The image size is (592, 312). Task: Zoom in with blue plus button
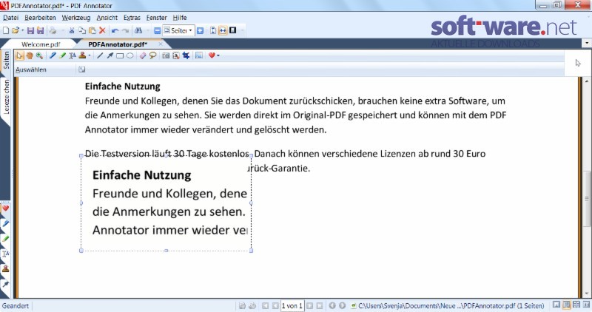pyautogui.click(x=200, y=30)
